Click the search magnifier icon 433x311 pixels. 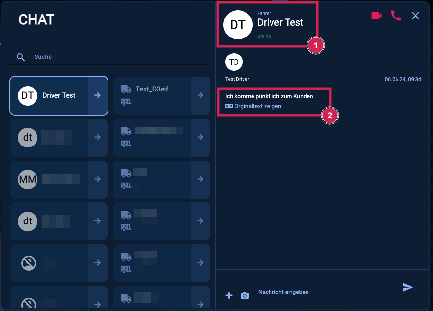(x=20, y=57)
